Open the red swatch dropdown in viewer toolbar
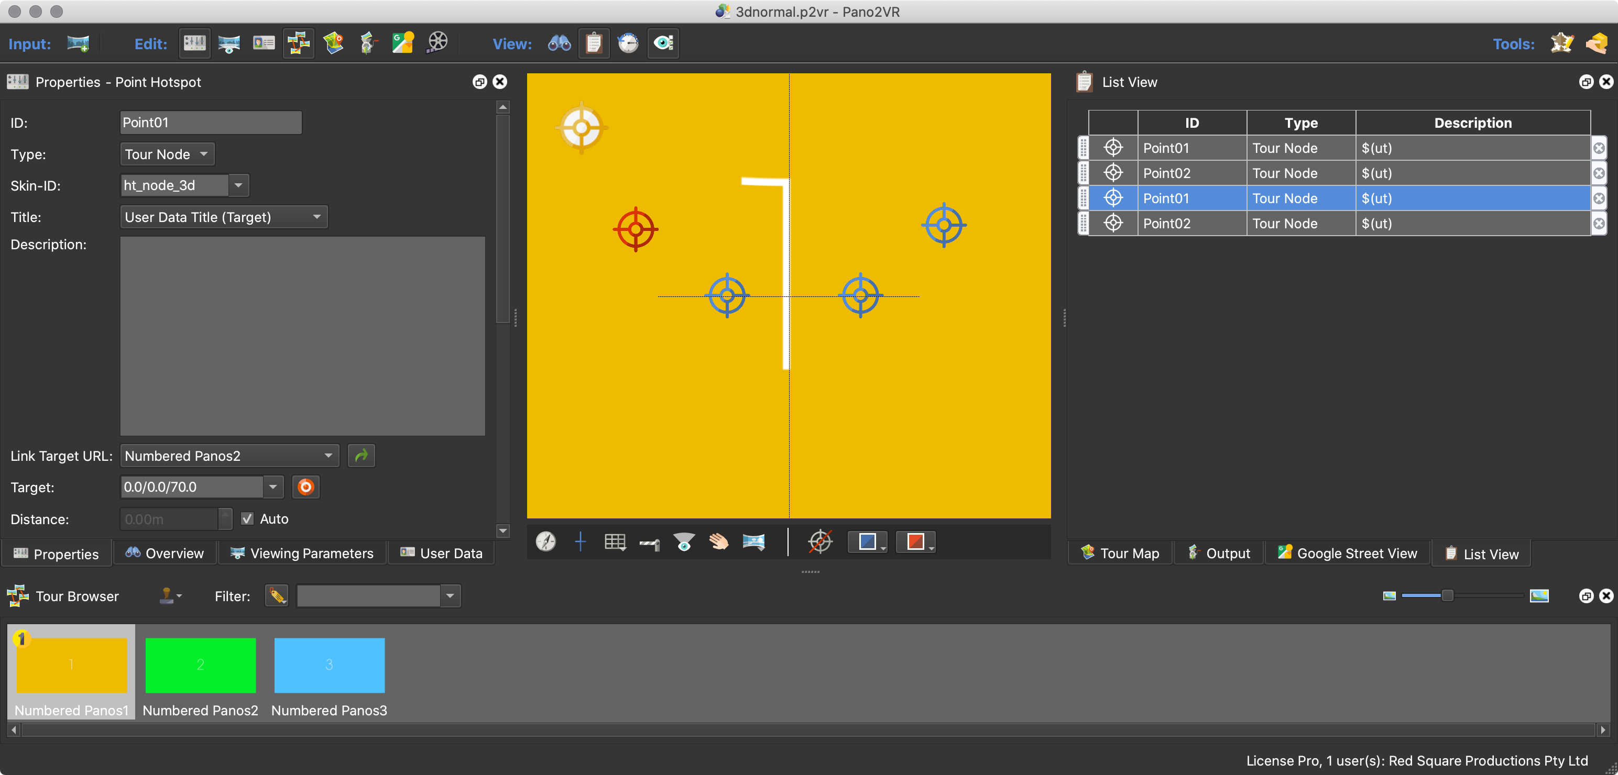This screenshot has width=1618, height=775. (x=916, y=541)
